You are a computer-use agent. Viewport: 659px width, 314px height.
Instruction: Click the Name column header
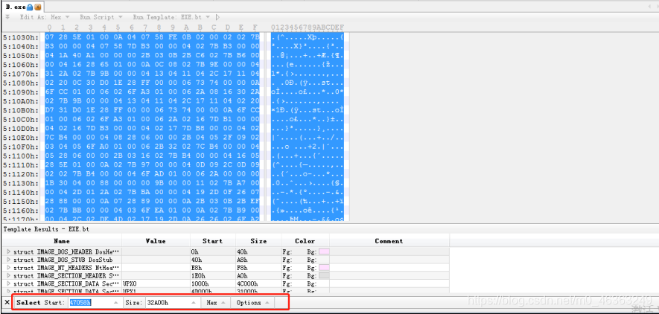(62, 241)
